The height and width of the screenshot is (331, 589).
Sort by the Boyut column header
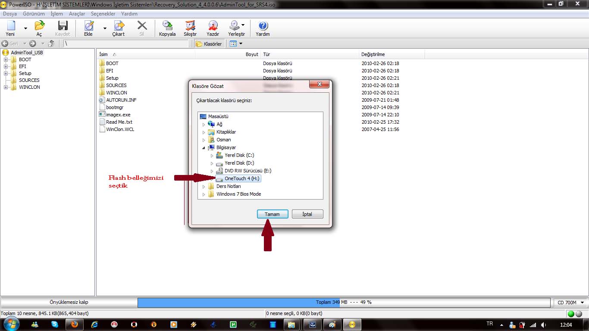point(228,54)
